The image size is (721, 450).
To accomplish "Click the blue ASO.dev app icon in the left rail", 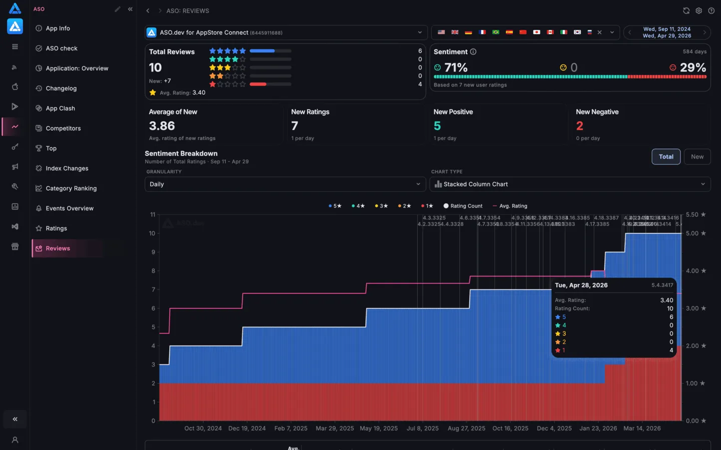I will coord(15,26).
